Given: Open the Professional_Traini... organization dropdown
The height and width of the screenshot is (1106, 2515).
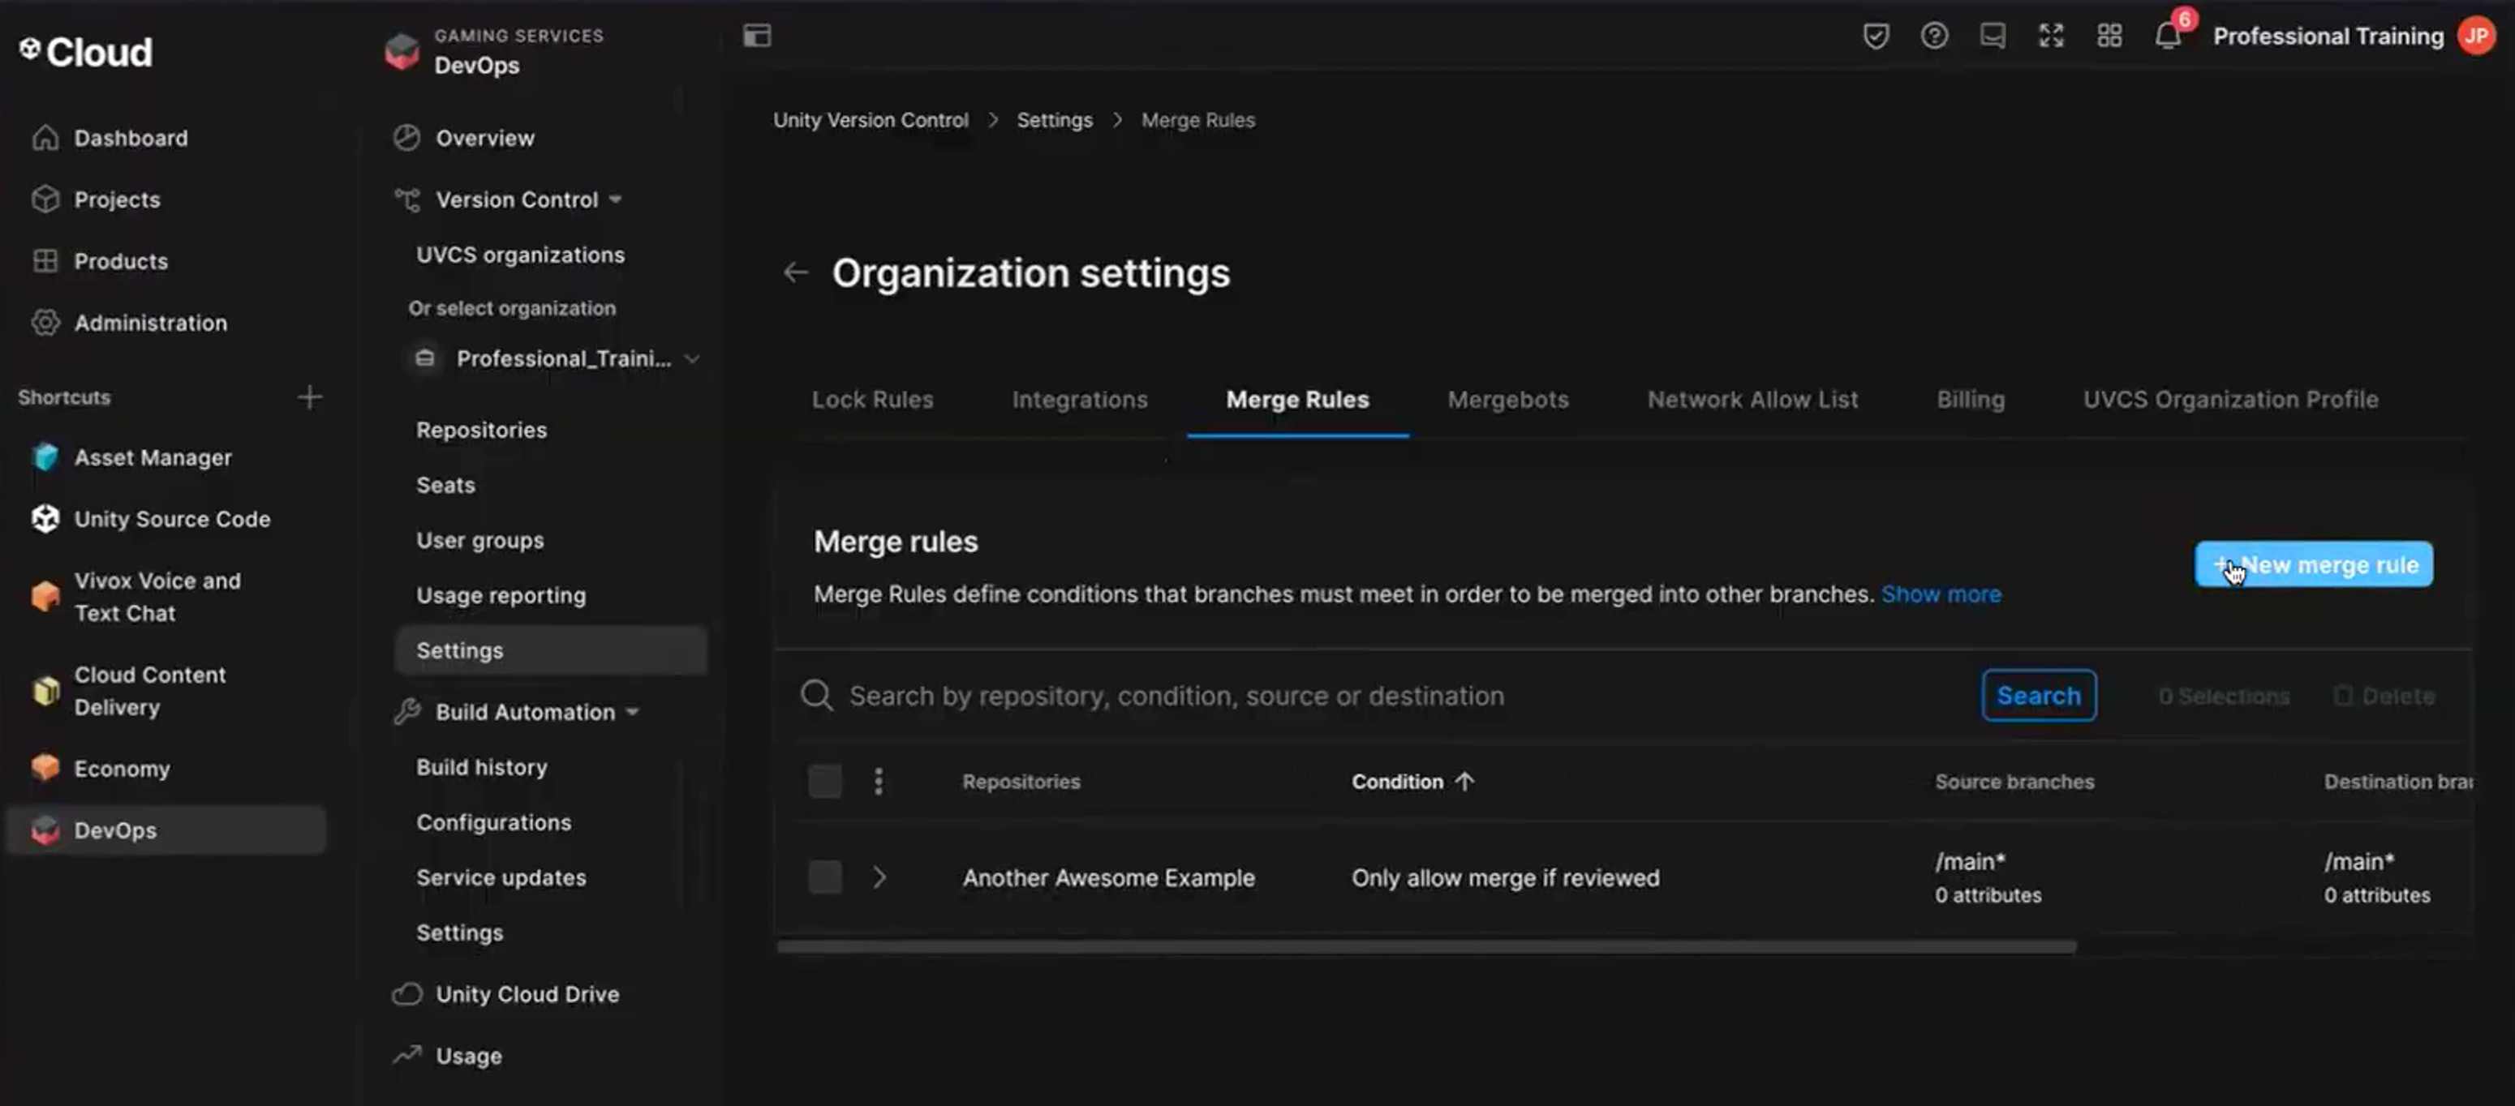Looking at the screenshot, I should (x=557, y=358).
